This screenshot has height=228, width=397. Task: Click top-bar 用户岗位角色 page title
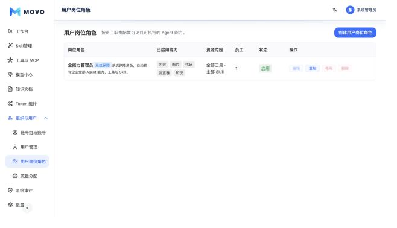point(76,10)
